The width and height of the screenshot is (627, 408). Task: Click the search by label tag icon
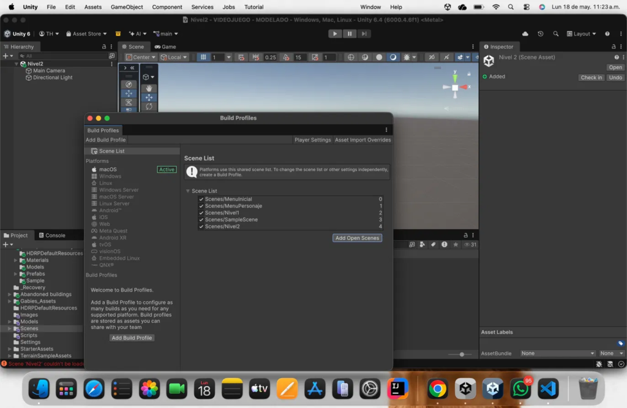(x=433, y=244)
